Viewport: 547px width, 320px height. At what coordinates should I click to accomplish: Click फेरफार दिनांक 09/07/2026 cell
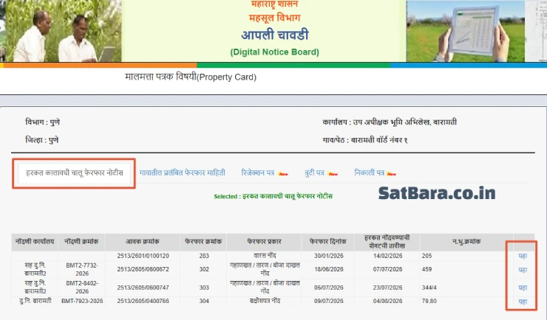329,302
